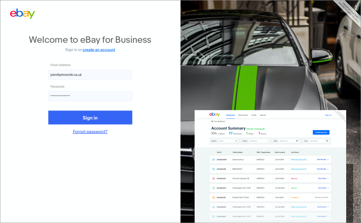The height and width of the screenshot is (223, 361).
Task: Click the red folder icon for job 21456962P
Action: 214,178
